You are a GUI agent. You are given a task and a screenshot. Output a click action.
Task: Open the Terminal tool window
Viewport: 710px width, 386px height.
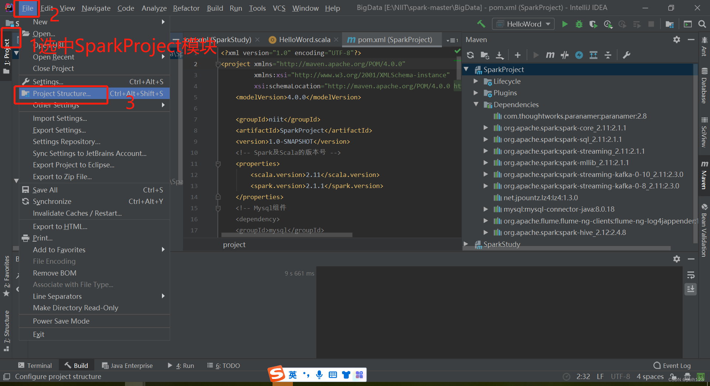coord(35,365)
